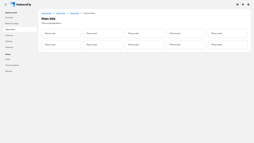
Task: Open Hosts under Policy section
Action: coord(8,59)
